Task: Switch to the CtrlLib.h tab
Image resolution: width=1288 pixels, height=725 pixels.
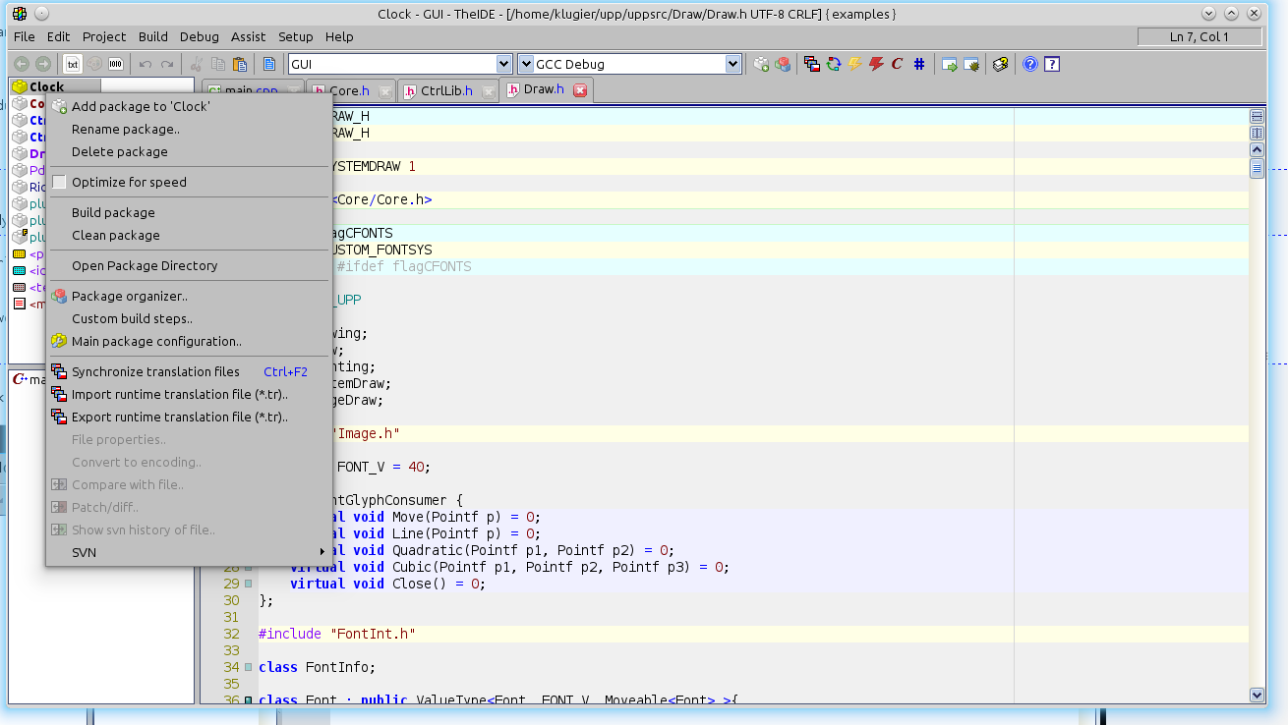Action: pyautogui.click(x=445, y=90)
